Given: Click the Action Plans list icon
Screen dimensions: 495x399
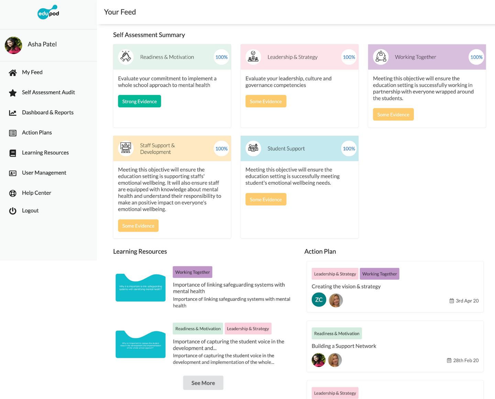Looking at the screenshot, I should pyautogui.click(x=13, y=133).
